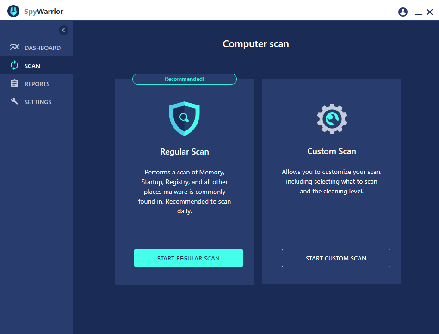Open the user account profile icon

tap(403, 12)
